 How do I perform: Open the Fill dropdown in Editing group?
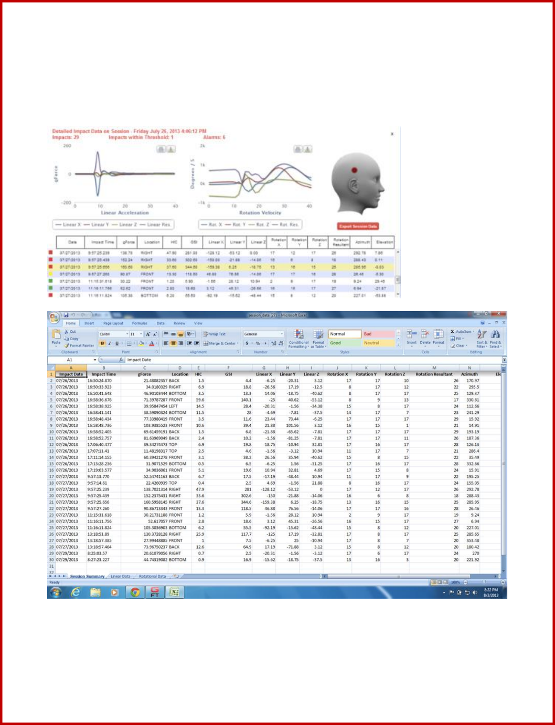[457, 339]
